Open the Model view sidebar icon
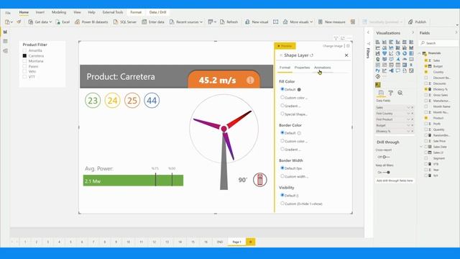 [5, 51]
